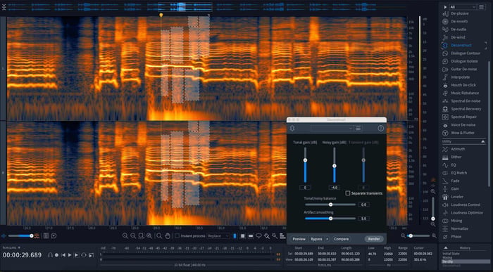Open Deconstruct preset dropdown
Viewport: 493px width, 272px height.
pyautogui.click(x=332, y=129)
